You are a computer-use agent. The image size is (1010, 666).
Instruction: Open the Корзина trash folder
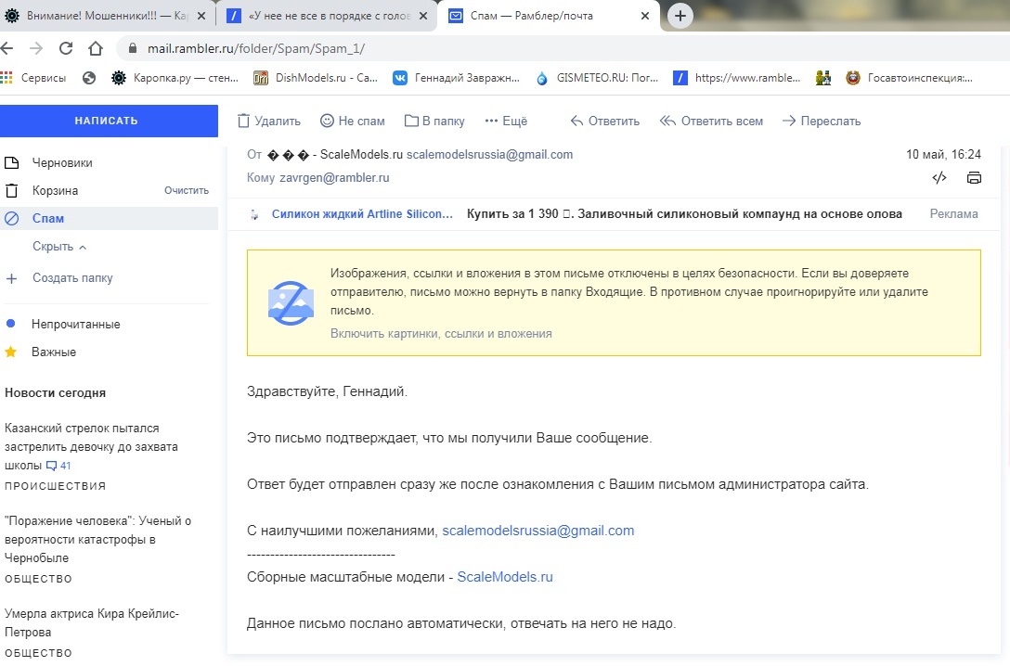tap(55, 190)
